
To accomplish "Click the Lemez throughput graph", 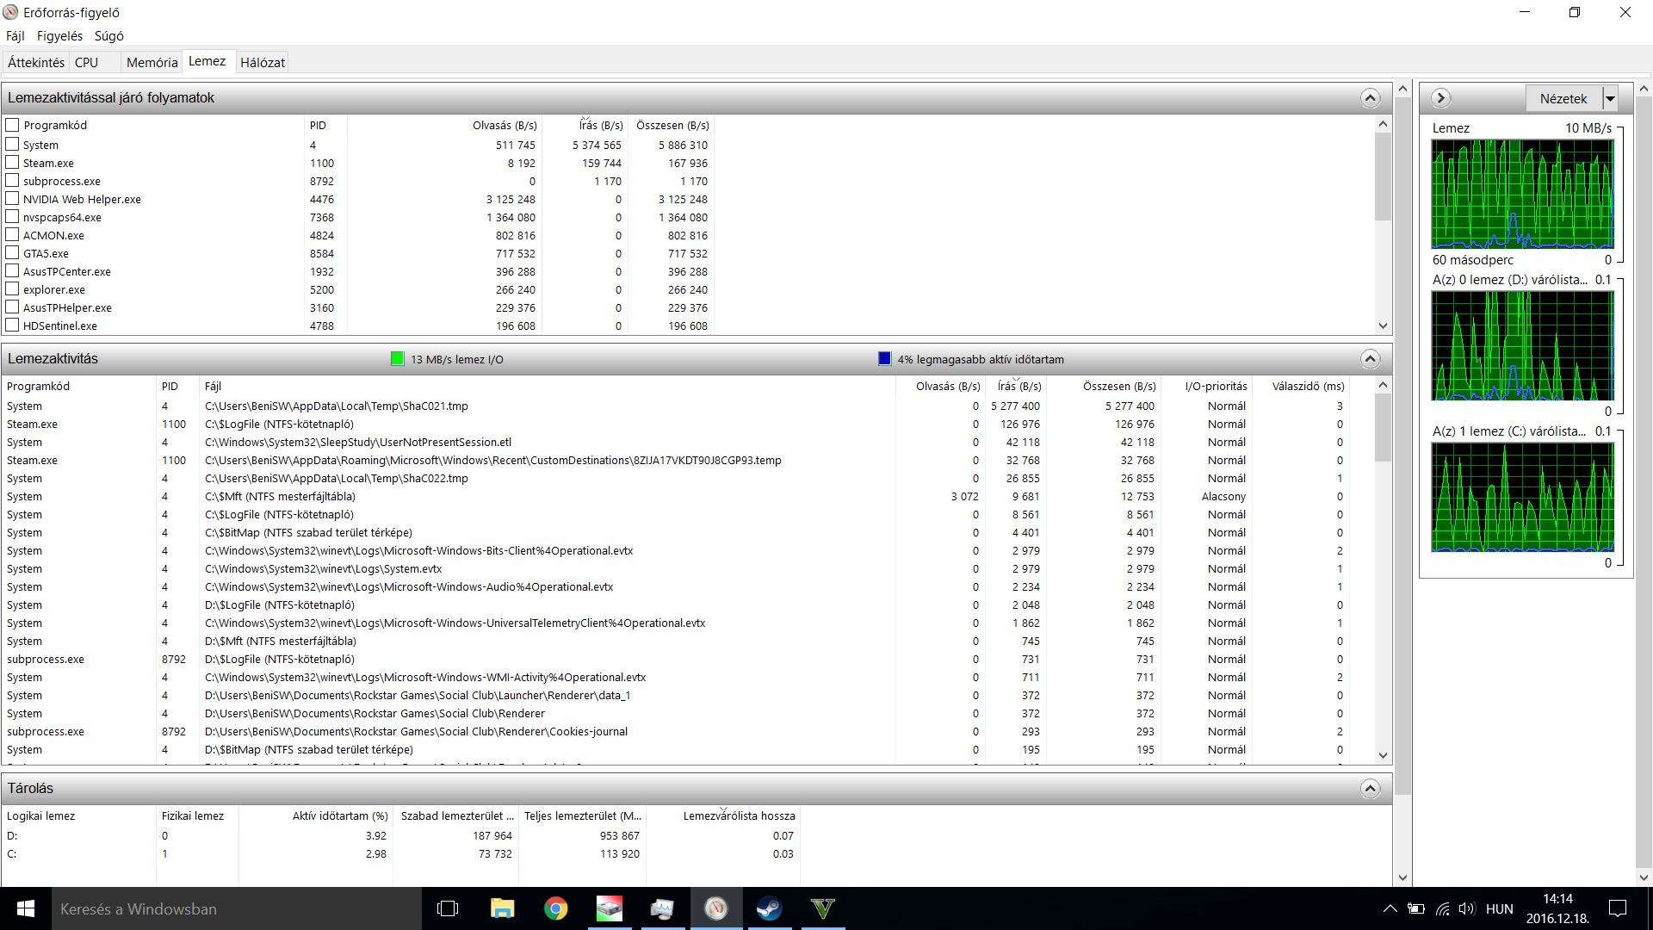I will [1522, 194].
